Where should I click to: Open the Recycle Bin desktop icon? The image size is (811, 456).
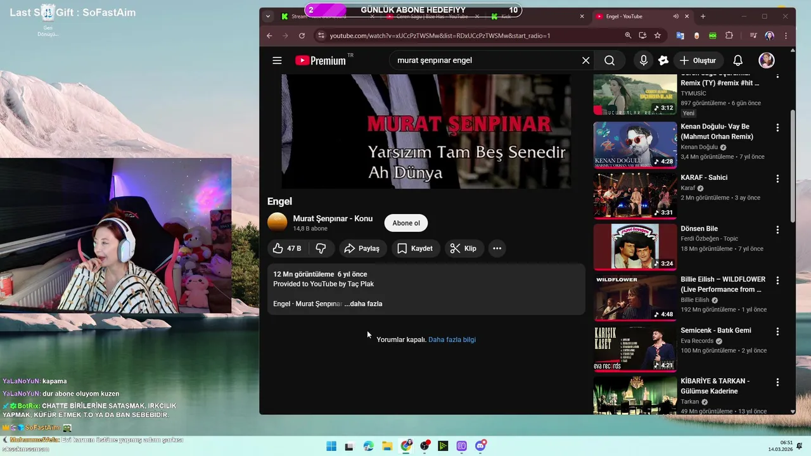click(48, 21)
